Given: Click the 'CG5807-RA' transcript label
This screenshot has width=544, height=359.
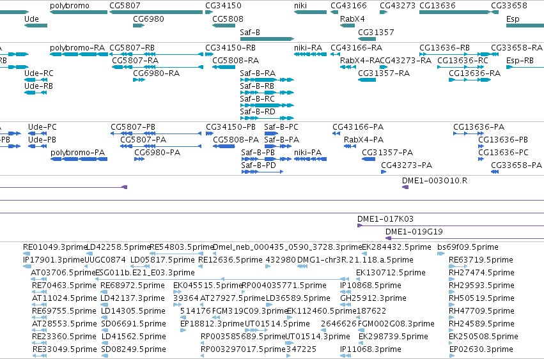Looking at the screenshot, I should pyautogui.click(x=136, y=60).
